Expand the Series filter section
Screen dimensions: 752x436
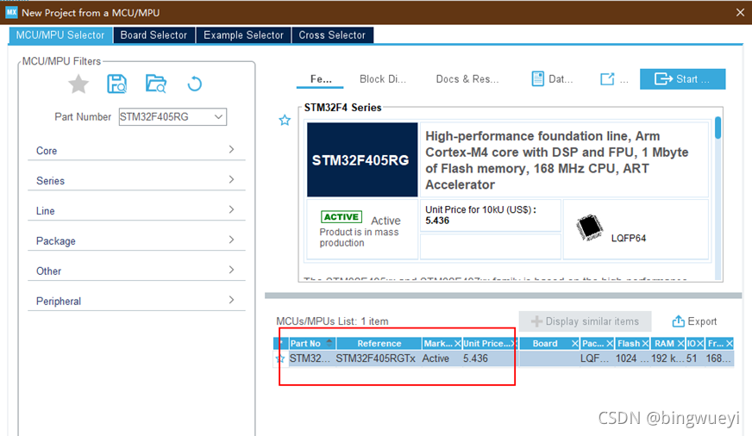pos(136,181)
